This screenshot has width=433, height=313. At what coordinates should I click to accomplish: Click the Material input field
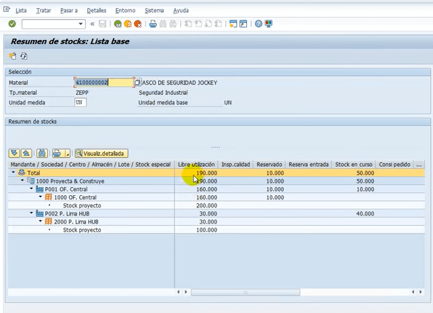[104, 83]
